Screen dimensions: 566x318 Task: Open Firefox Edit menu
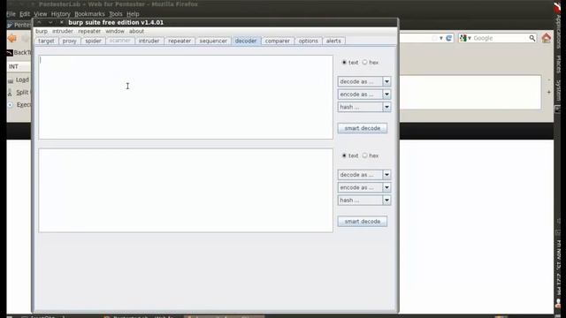pos(25,14)
